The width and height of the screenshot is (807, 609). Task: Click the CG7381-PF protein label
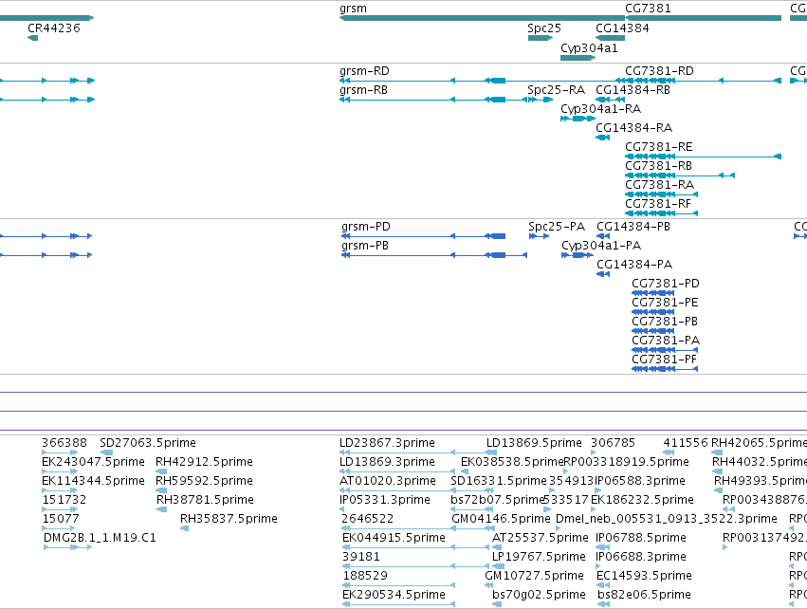(665, 360)
